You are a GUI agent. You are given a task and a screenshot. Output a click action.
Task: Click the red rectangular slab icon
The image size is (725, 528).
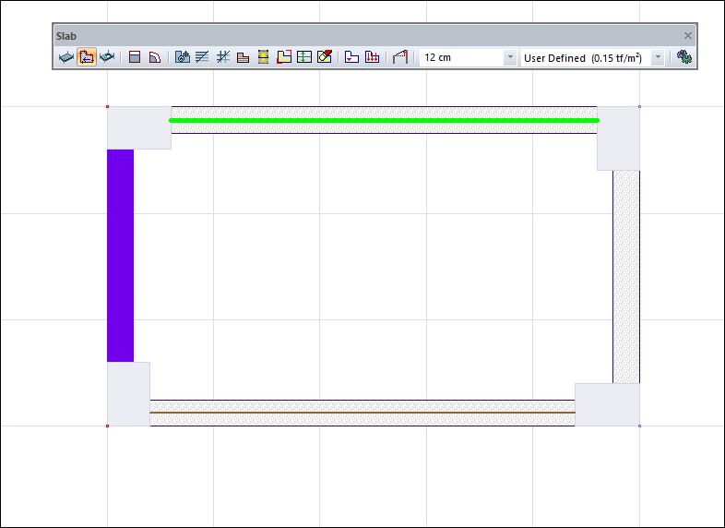[135, 57]
